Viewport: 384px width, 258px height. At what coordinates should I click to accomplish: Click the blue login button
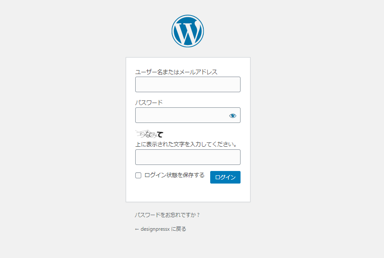point(225,177)
